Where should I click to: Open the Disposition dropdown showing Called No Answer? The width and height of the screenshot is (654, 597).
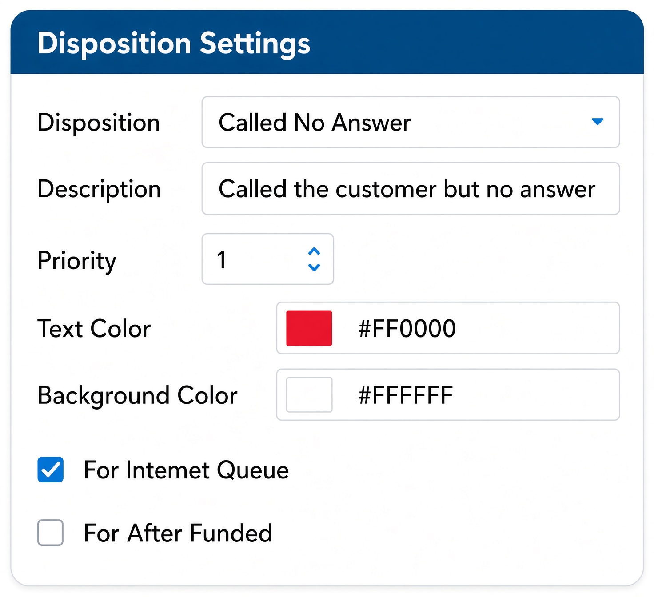[411, 122]
